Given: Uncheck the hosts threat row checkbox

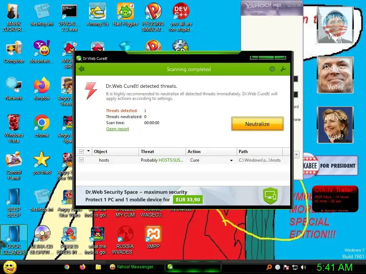Looking at the screenshot, I should [x=81, y=160].
